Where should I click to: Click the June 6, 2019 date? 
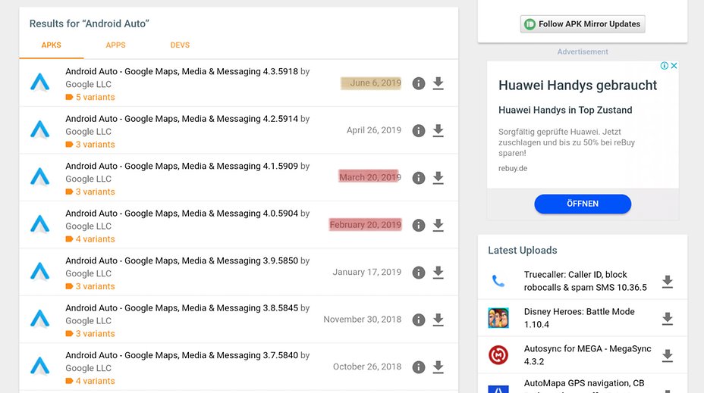[x=376, y=83]
